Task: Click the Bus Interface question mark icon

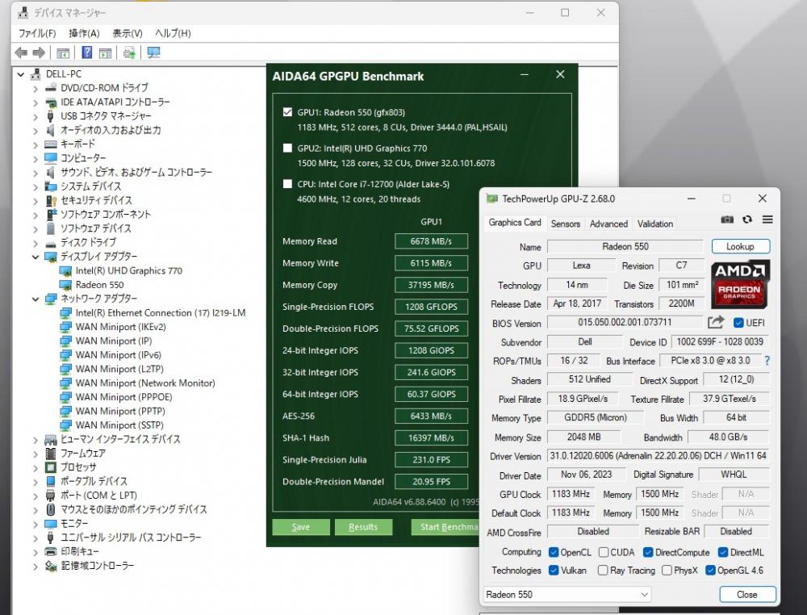Action: tap(767, 361)
